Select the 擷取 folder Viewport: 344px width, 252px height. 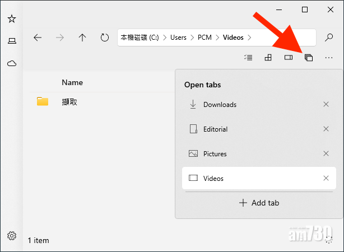pyautogui.click(x=69, y=102)
